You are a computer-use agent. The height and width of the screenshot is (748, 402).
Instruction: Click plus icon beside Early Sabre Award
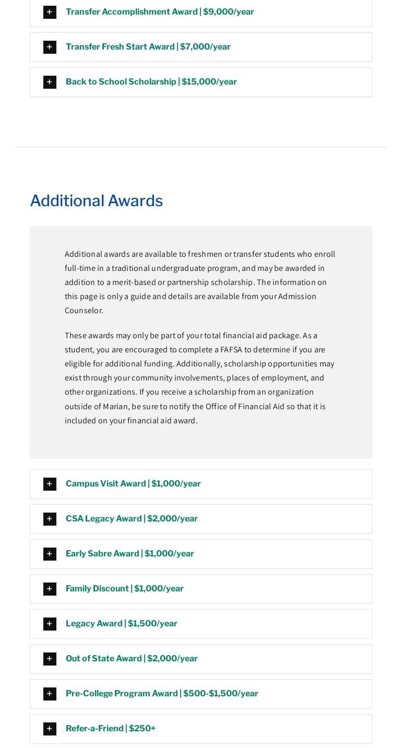click(50, 554)
